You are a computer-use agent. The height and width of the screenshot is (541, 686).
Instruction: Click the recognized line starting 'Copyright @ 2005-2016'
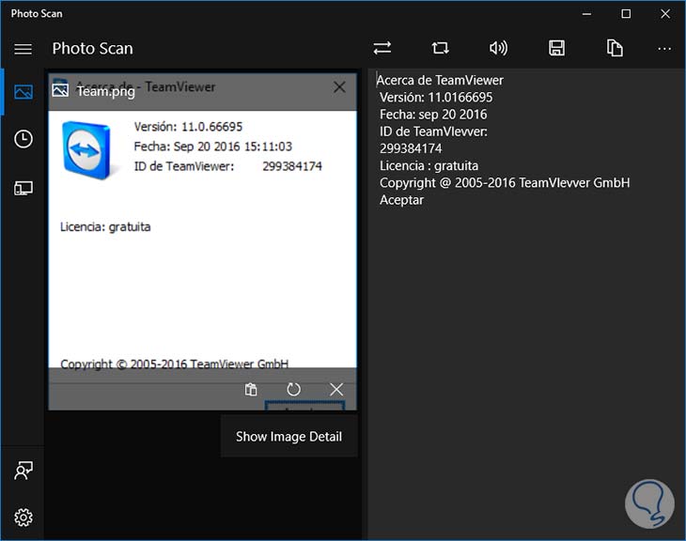click(x=505, y=183)
